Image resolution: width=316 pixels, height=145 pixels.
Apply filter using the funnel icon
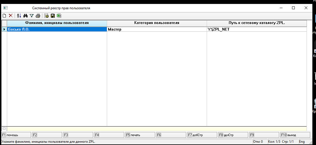point(32,16)
